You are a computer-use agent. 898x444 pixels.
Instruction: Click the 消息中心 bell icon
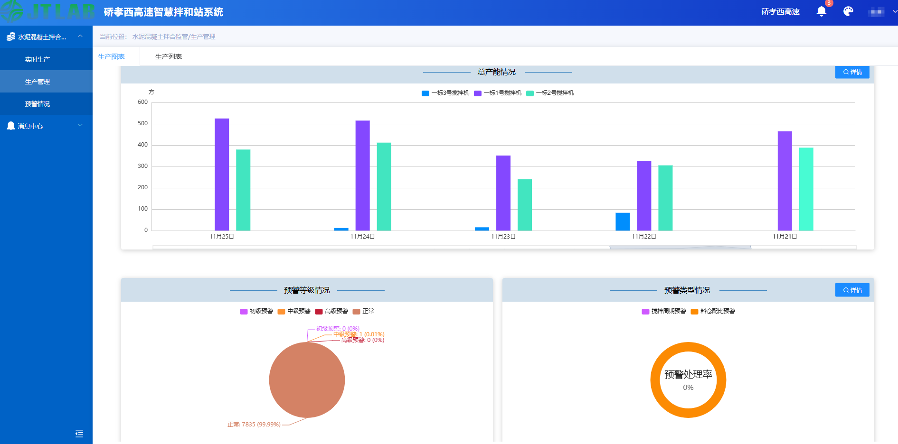pyautogui.click(x=11, y=126)
